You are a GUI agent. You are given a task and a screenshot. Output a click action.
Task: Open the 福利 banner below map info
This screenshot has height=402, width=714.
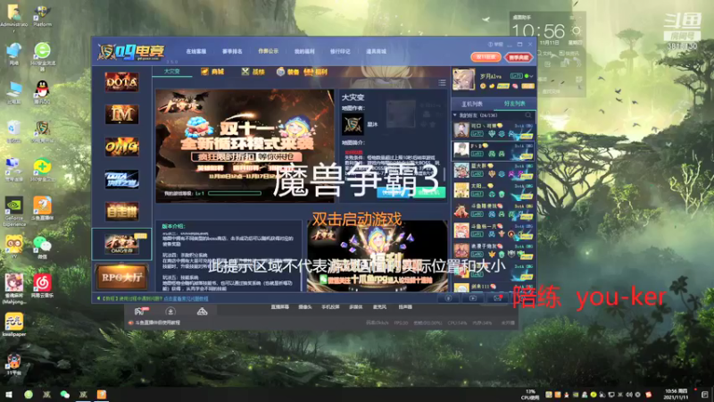tap(377, 256)
